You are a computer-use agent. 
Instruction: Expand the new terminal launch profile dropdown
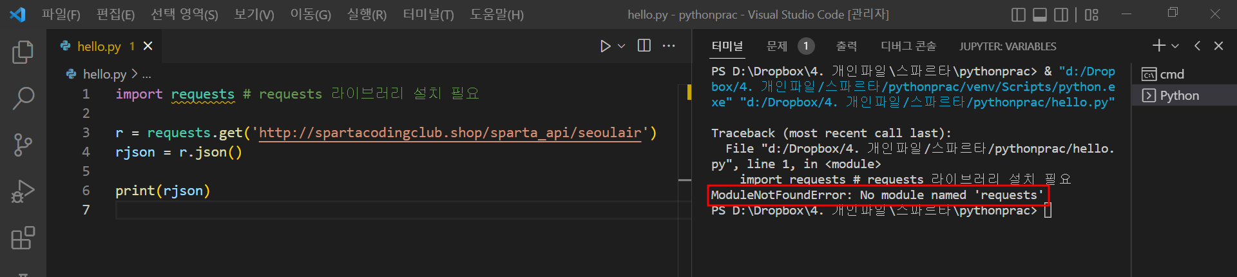click(1175, 46)
